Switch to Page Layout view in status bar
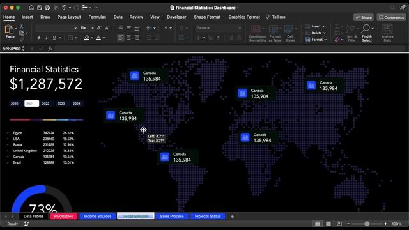This screenshot has width=409, height=230. 328,224
